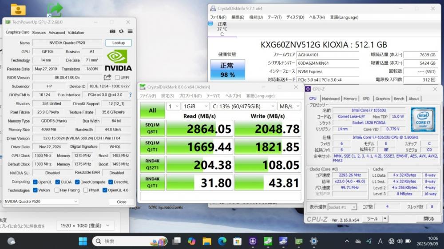Open the ディスク(D) menu in CrystalDiskInfo
Screen dimensions: 444x249
click(x=295, y=17)
